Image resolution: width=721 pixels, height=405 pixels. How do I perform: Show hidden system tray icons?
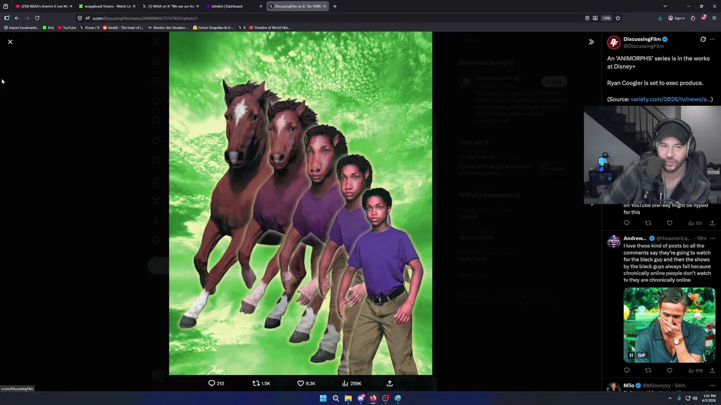tap(671, 398)
